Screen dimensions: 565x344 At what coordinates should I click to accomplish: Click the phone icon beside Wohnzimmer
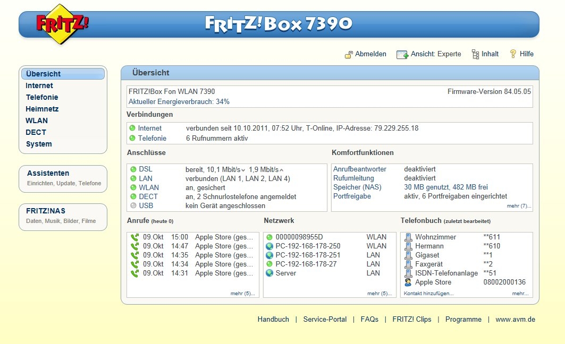(x=408, y=237)
